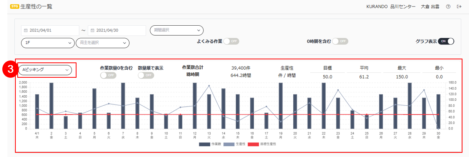Click the 最大 value 150.0
Viewport: 469px width, 157px height.
[x=401, y=77]
